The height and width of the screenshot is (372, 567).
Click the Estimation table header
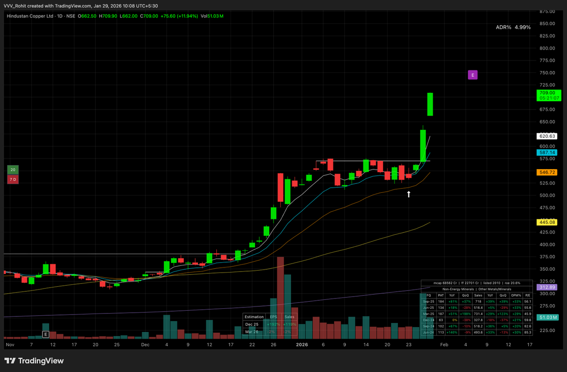[x=254, y=317]
